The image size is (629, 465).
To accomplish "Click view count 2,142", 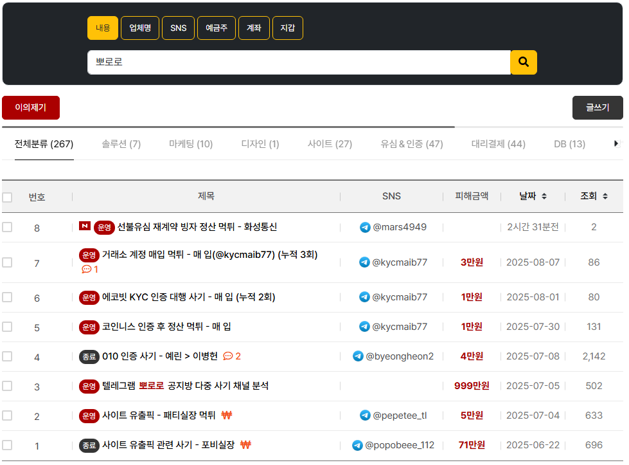I will (594, 356).
